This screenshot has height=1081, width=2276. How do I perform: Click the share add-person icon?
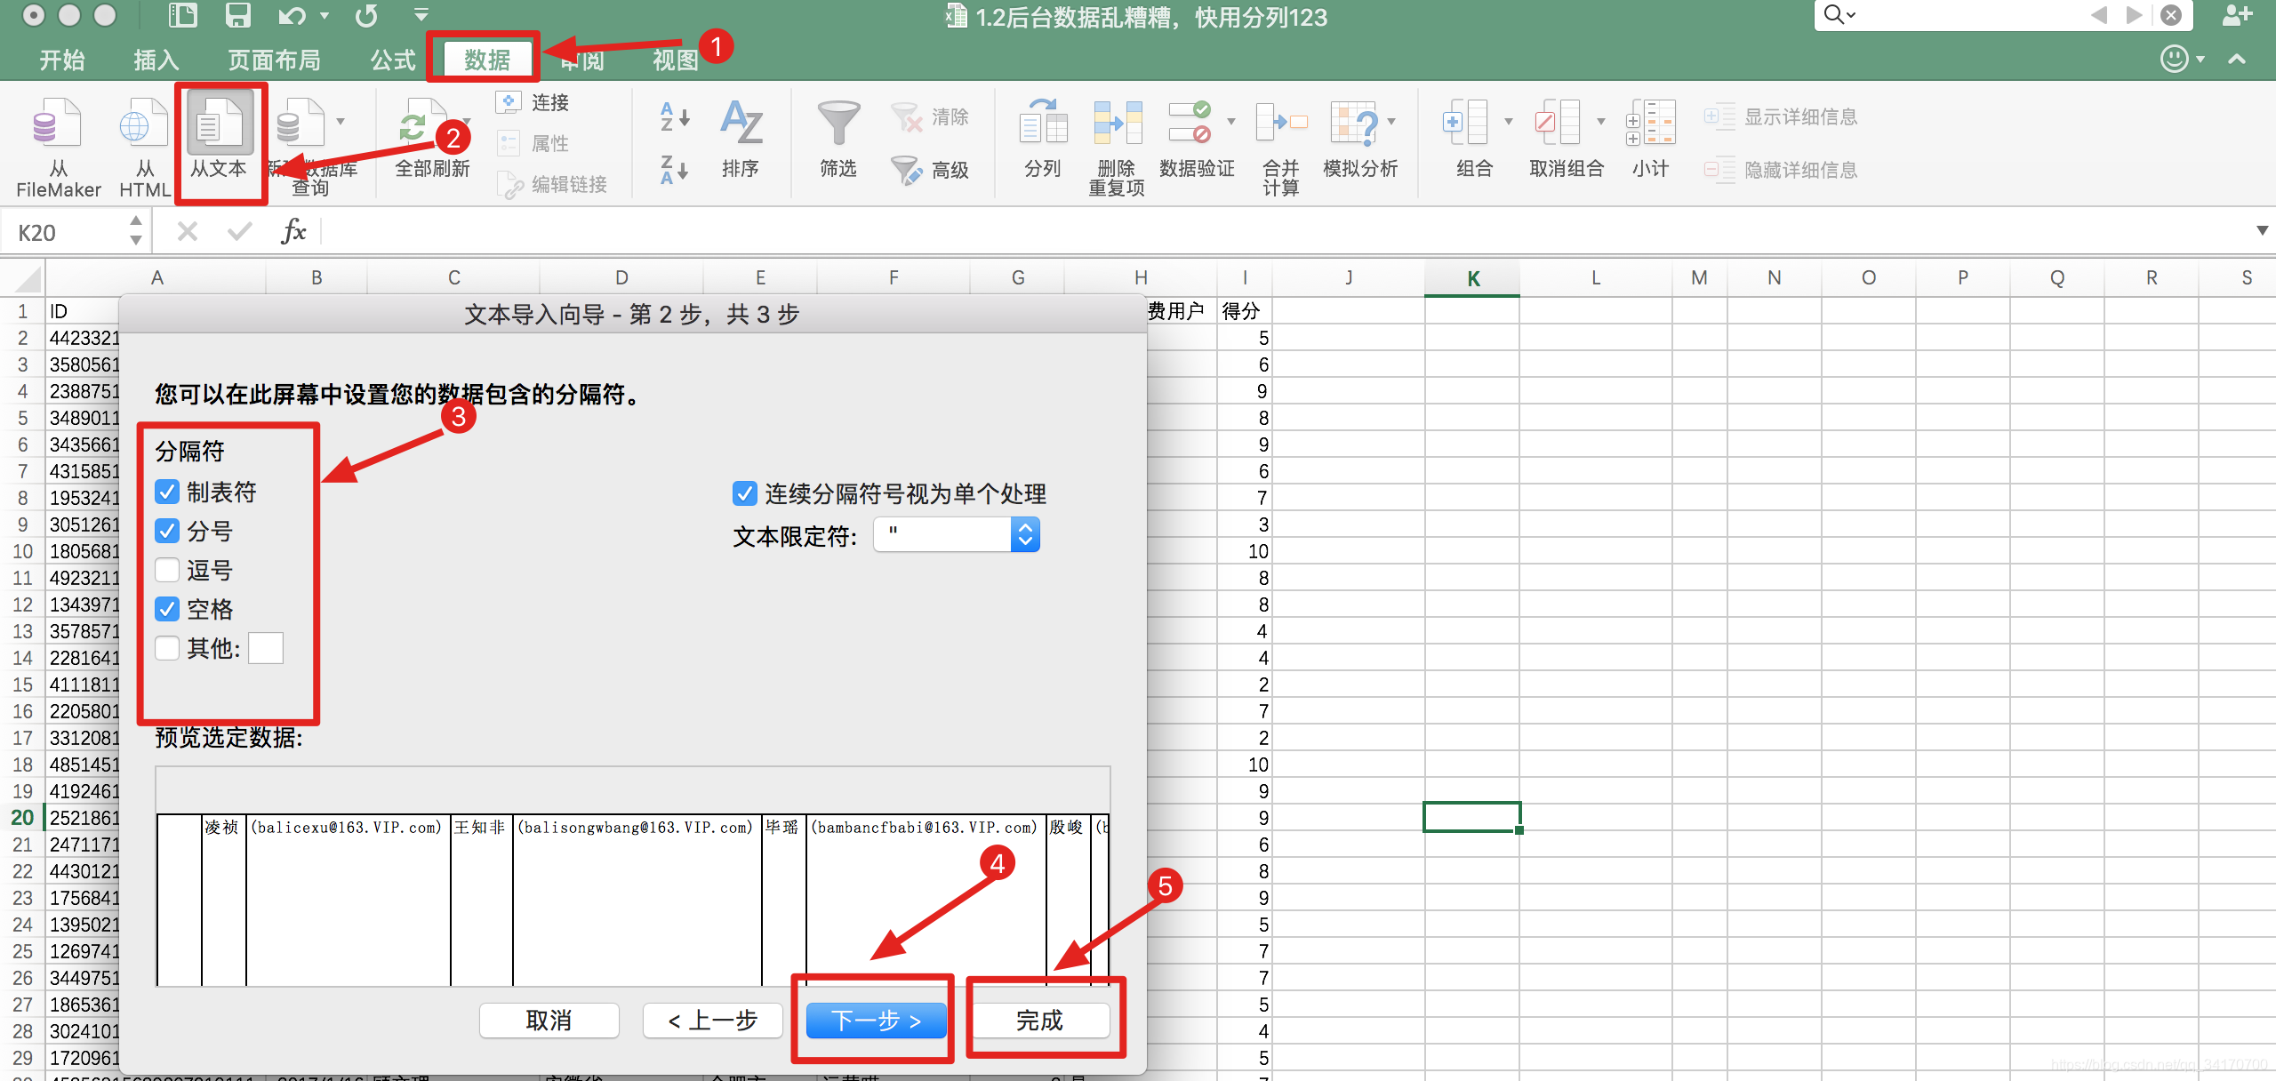pyautogui.click(x=2237, y=15)
